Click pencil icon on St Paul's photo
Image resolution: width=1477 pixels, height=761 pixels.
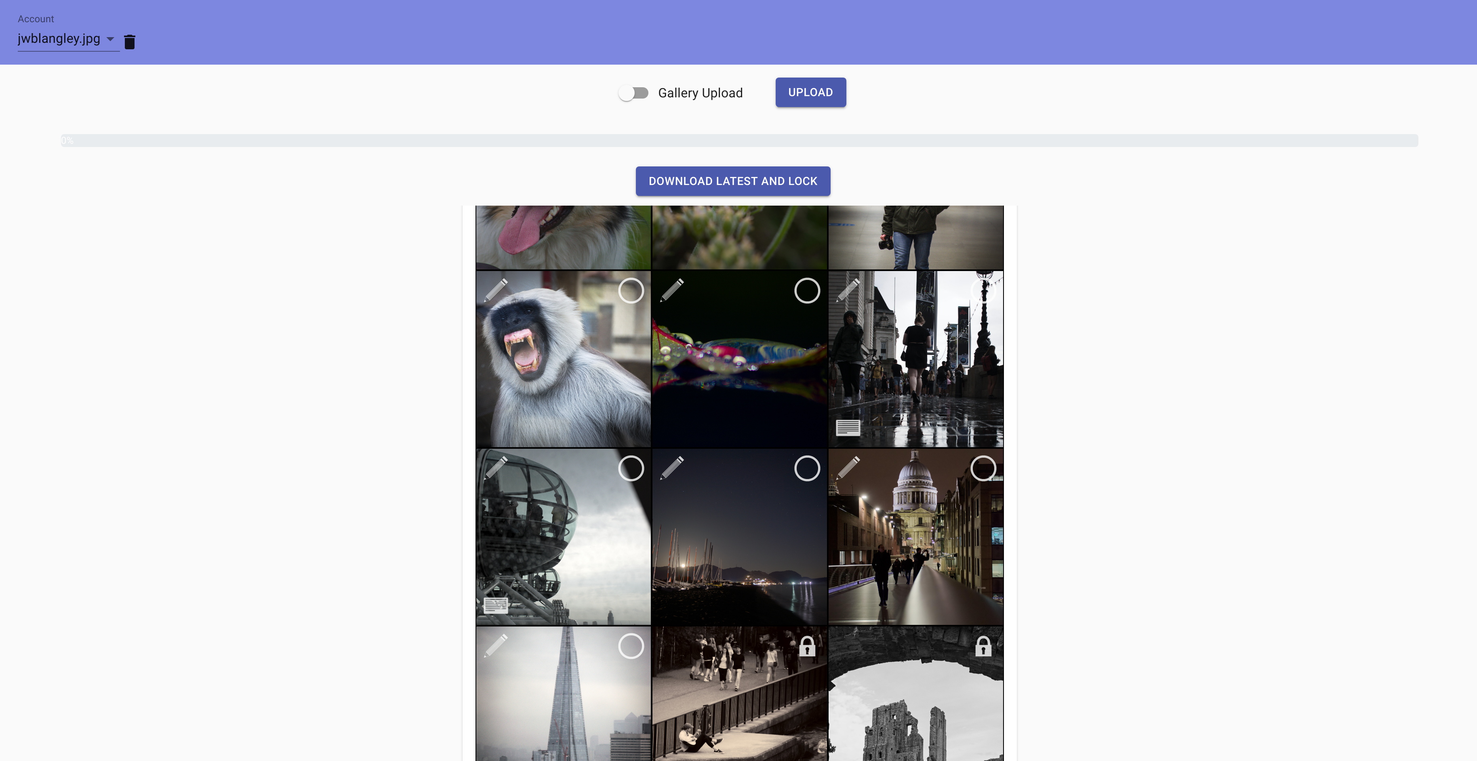coord(848,468)
